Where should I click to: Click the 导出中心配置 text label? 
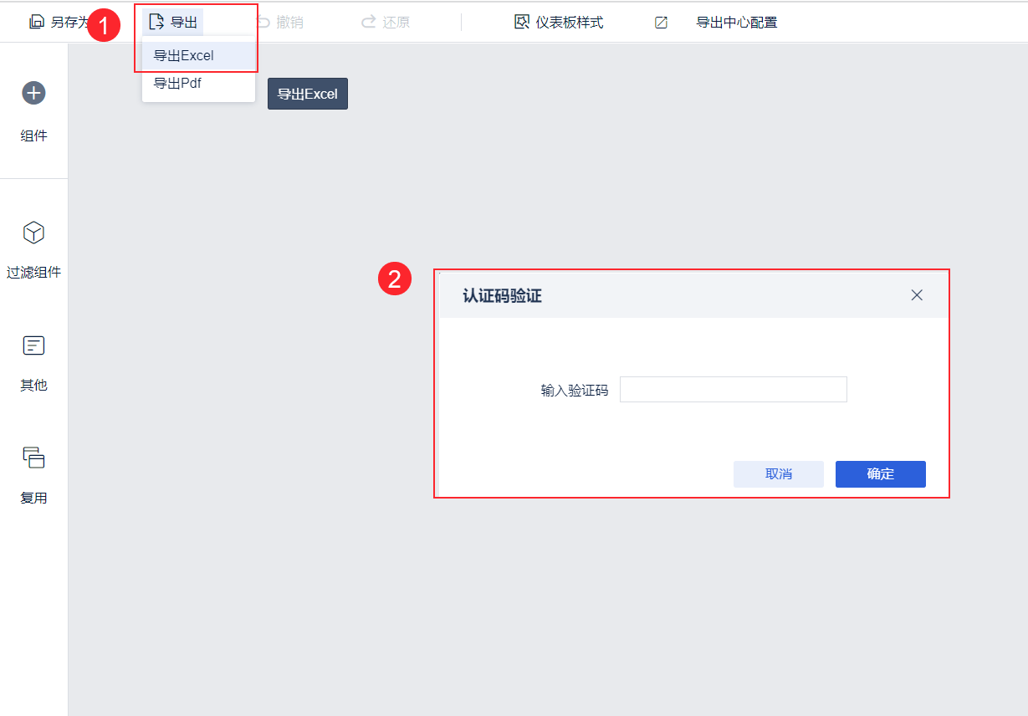(737, 23)
